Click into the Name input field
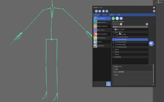Screen dimensions: 164x102 pos(135,67)
